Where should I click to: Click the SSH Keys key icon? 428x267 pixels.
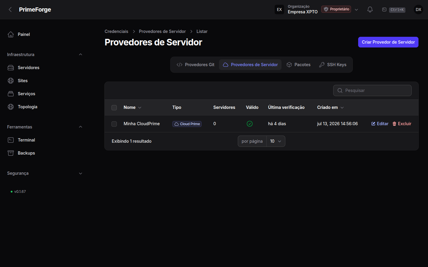pyautogui.click(x=322, y=65)
